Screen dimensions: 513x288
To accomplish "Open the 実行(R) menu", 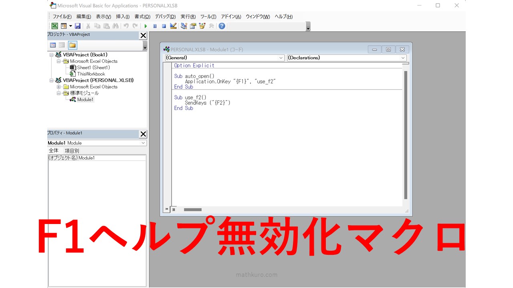I will coord(188,16).
